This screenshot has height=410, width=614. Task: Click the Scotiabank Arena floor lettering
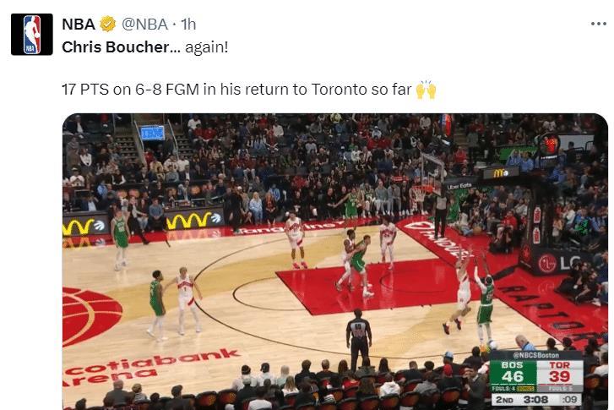[151, 367]
